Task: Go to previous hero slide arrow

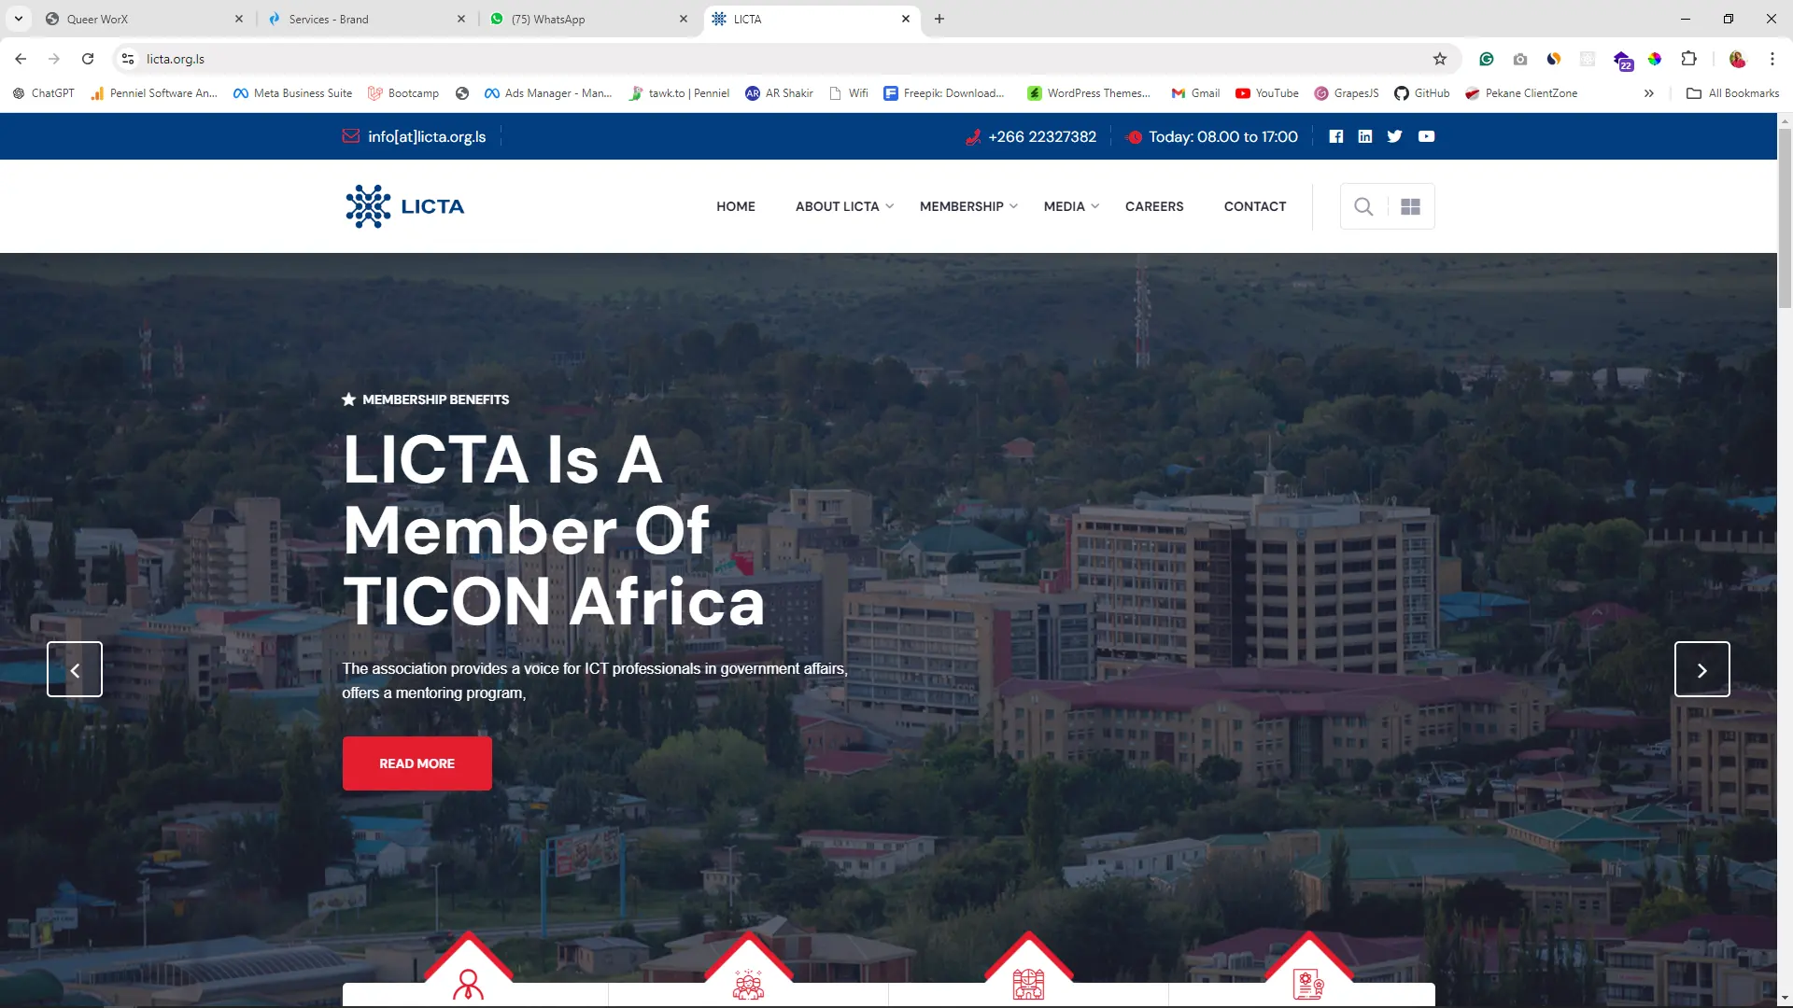Action: coord(75,669)
